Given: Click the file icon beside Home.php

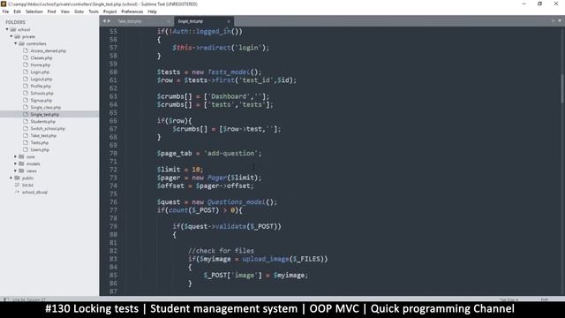Looking at the screenshot, I should 26,64.
